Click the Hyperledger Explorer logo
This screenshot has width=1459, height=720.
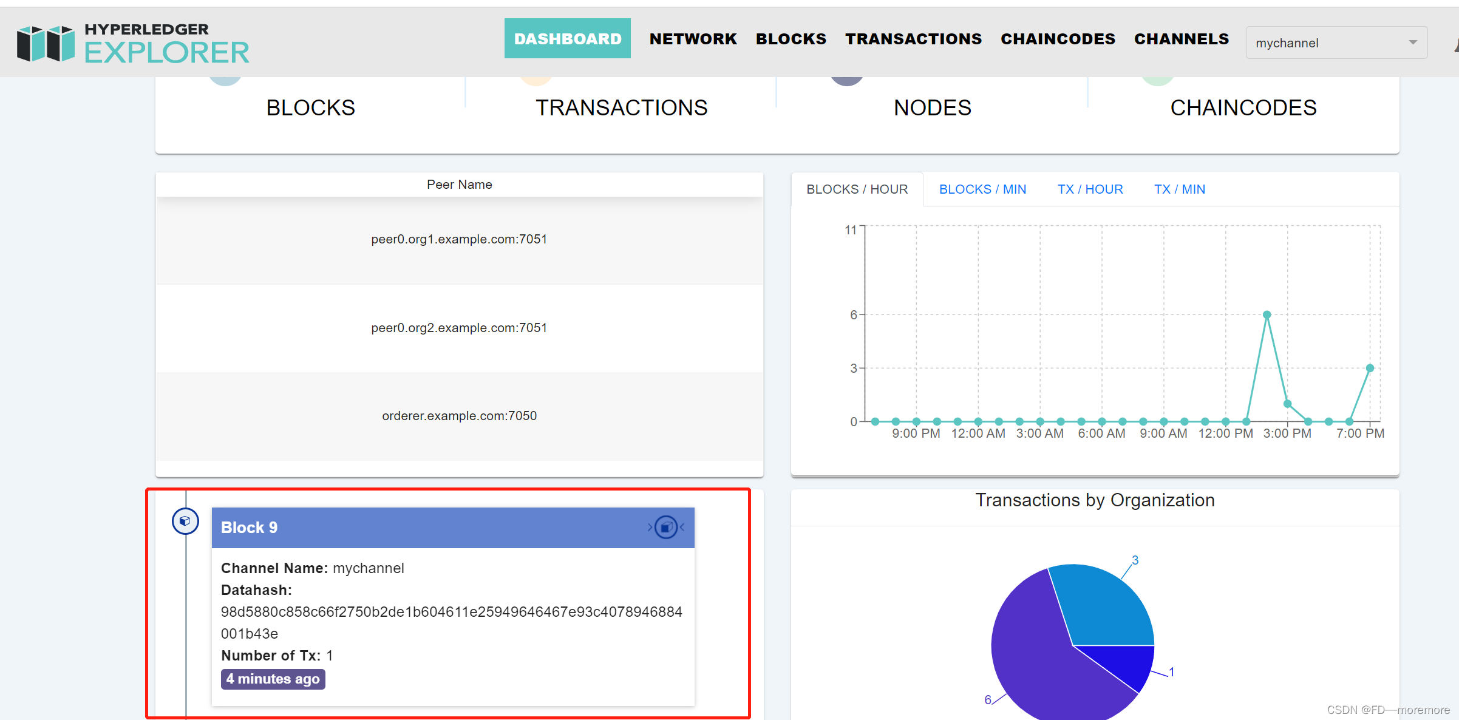click(133, 42)
